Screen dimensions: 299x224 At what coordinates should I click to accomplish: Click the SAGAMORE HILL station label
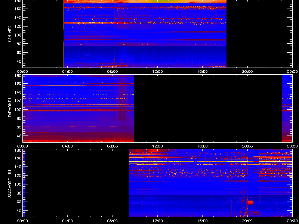coord(10,183)
